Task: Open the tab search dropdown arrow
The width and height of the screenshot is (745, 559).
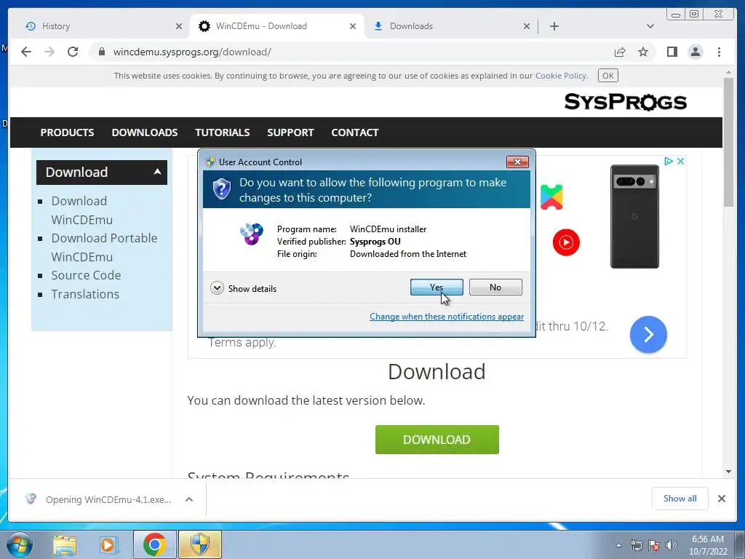Action: 650,26
